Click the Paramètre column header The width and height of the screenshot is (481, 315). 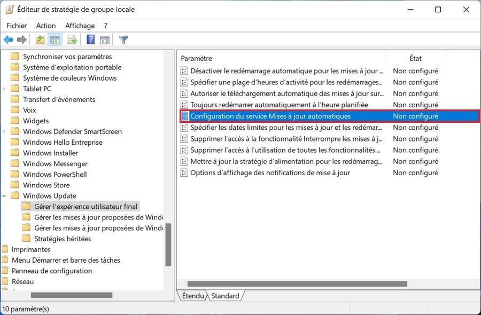pyautogui.click(x=197, y=58)
